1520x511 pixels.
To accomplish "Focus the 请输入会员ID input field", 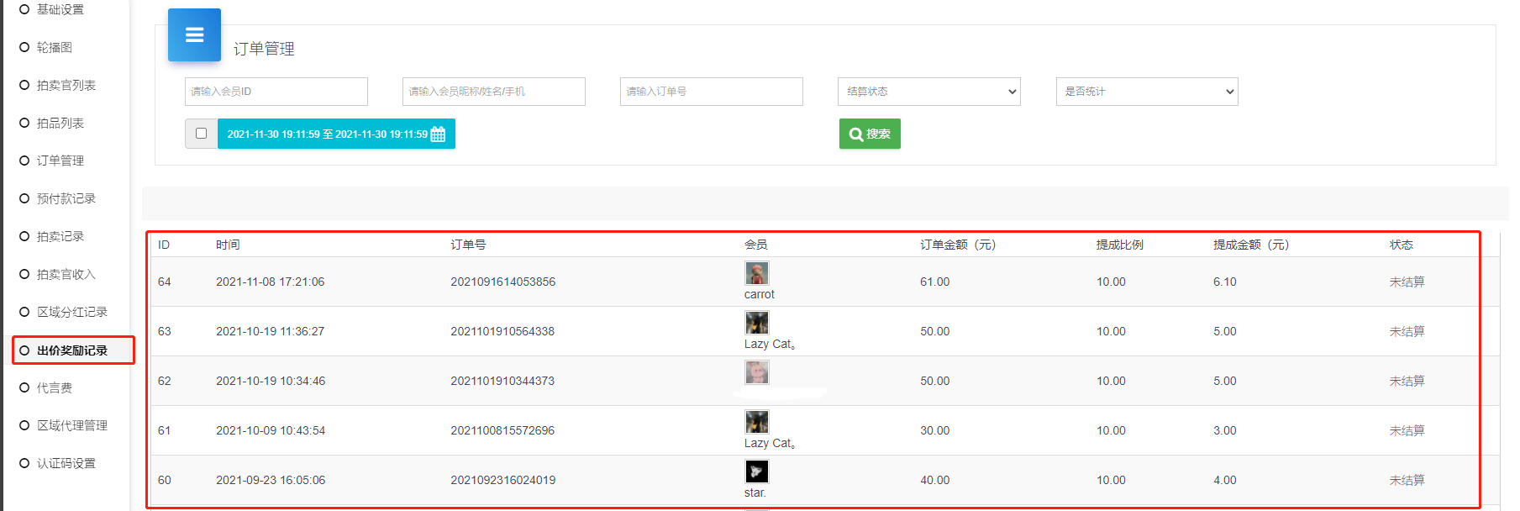I will pyautogui.click(x=276, y=92).
